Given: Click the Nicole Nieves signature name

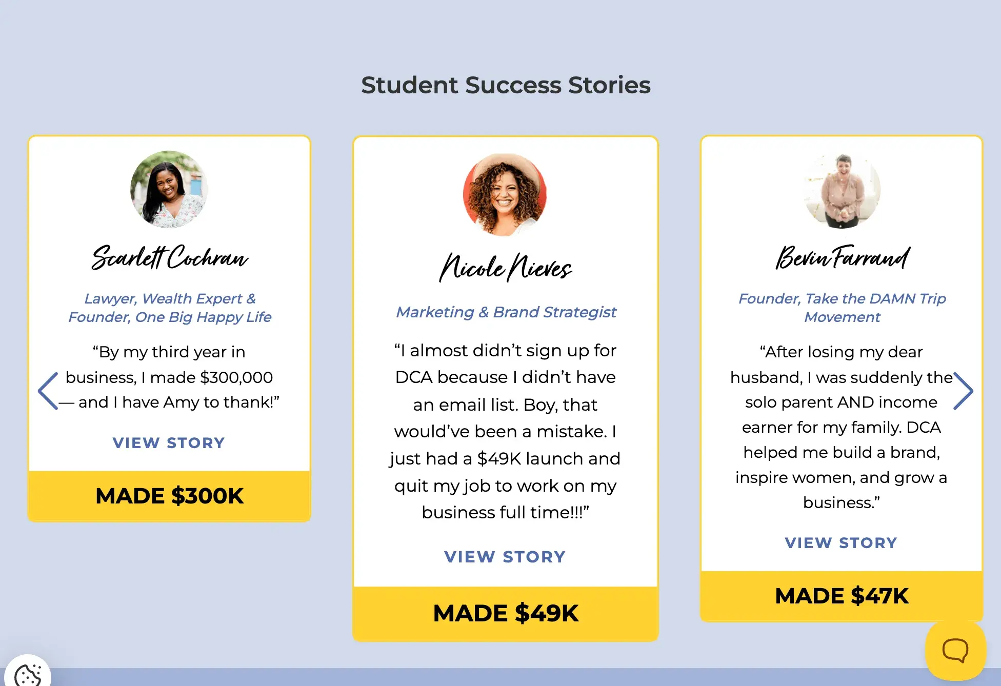Looking at the screenshot, I should (506, 267).
